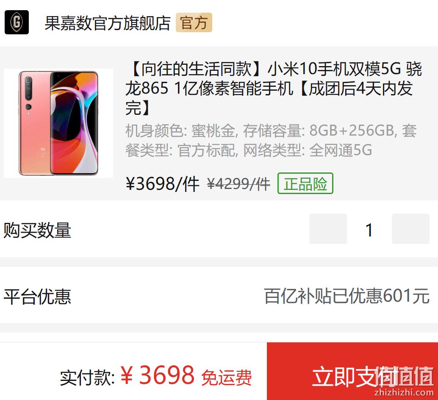Image resolution: width=438 pixels, height=400 pixels.
Task: Tap the zhizhizhi.com watermark
Action: pyautogui.click(x=404, y=393)
